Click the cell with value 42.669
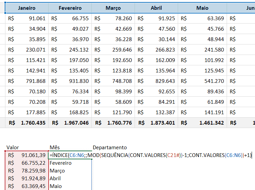The image size is (255, 190). click(x=113, y=29)
